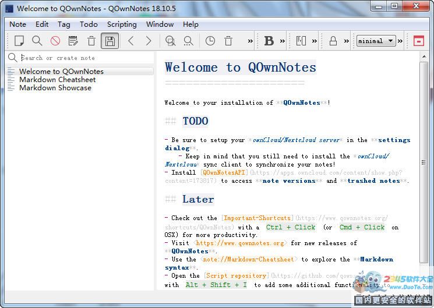The height and width of the screenshot is (308, 434).
Task: Open the edit note pencil icon
Action: [73, 41]
